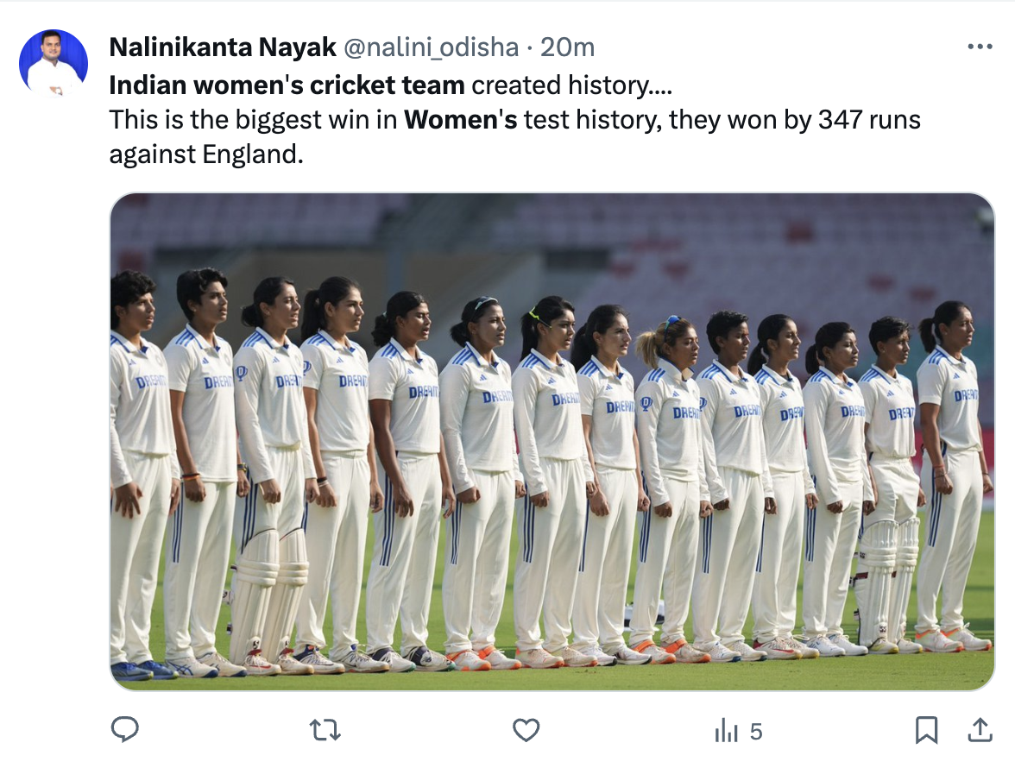The image size is (1015, 768).
Task: Open the three-dot more options menu
Action: [x=980, y=47]
